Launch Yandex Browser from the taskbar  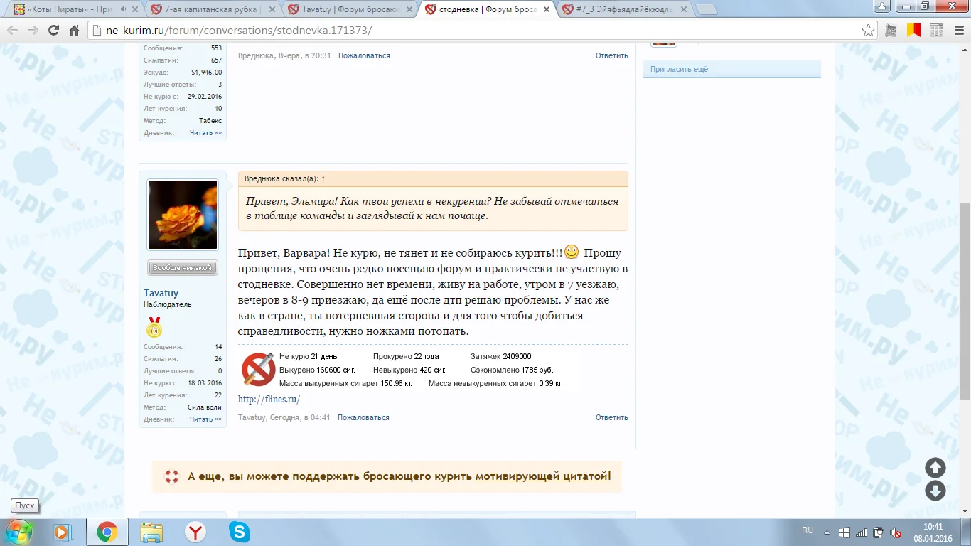click(x=195, y=532)
